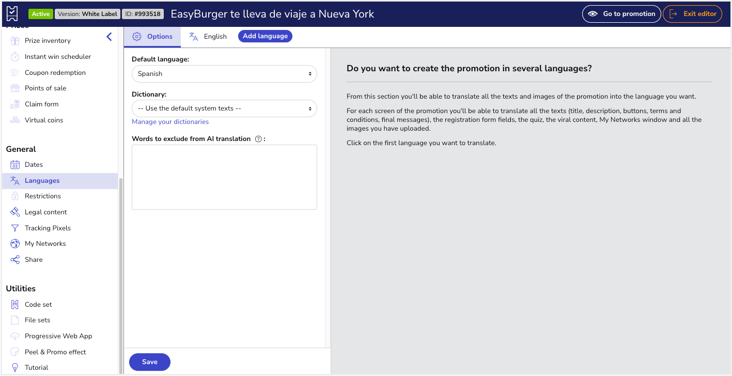This screenshot has width=732, height=376.
Task: Switch to the Options tab
Action: pos(152,37)
